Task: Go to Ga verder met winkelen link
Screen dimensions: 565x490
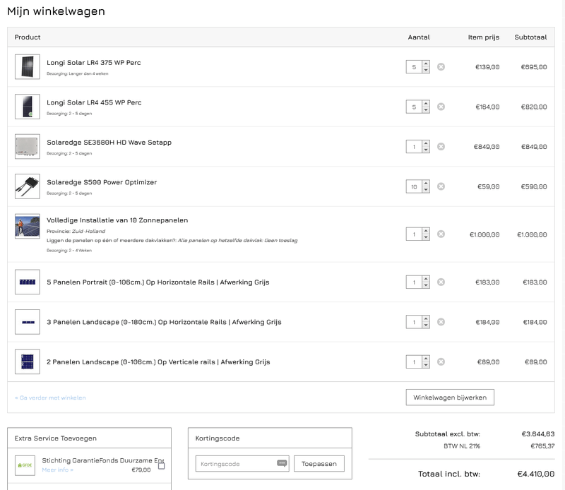Action: (50, 398)
